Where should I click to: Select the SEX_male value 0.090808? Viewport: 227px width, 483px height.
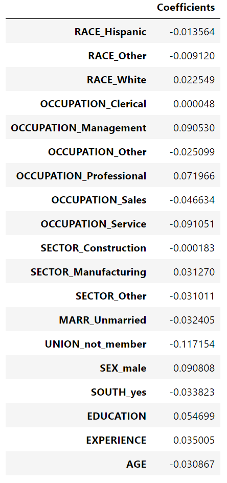point(194,368)
